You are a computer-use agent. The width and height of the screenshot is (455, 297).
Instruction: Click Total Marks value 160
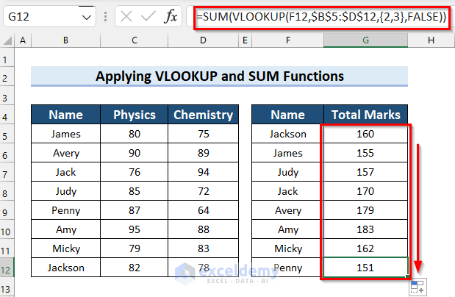coord(365,134)
